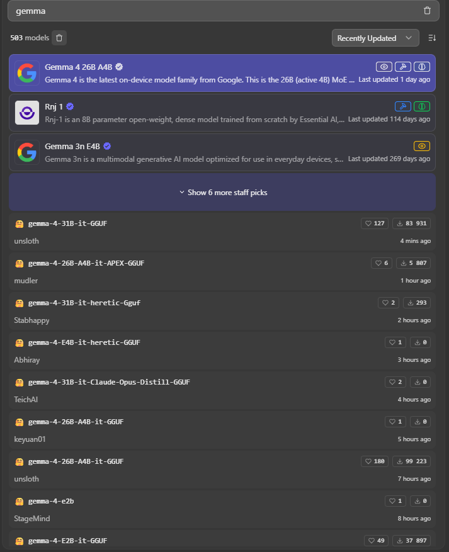This screenshot has width=449, height=552.
Task: Click reasoning brain badge on Gemma 4 26B A4B
Action: [x=422, y=67]
